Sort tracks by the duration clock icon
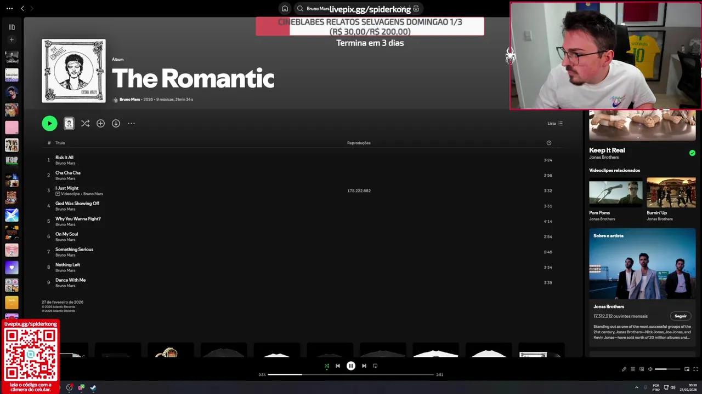The image size is (702, 394). coord(548,143)
